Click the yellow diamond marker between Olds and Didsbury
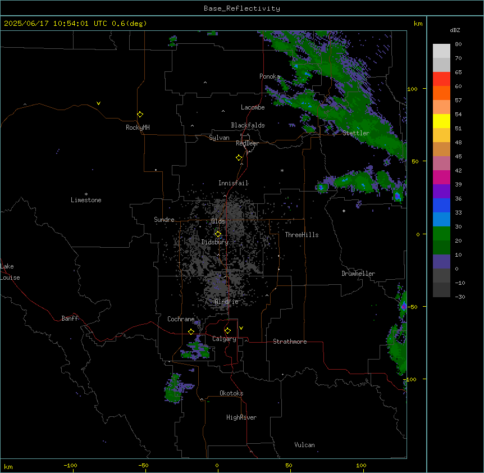The width and height of the screenshot is (484, 473). click(218, 234)
